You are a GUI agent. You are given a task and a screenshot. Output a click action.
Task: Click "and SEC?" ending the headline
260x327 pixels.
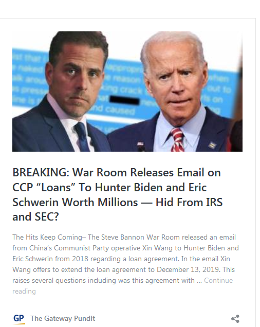35,216
